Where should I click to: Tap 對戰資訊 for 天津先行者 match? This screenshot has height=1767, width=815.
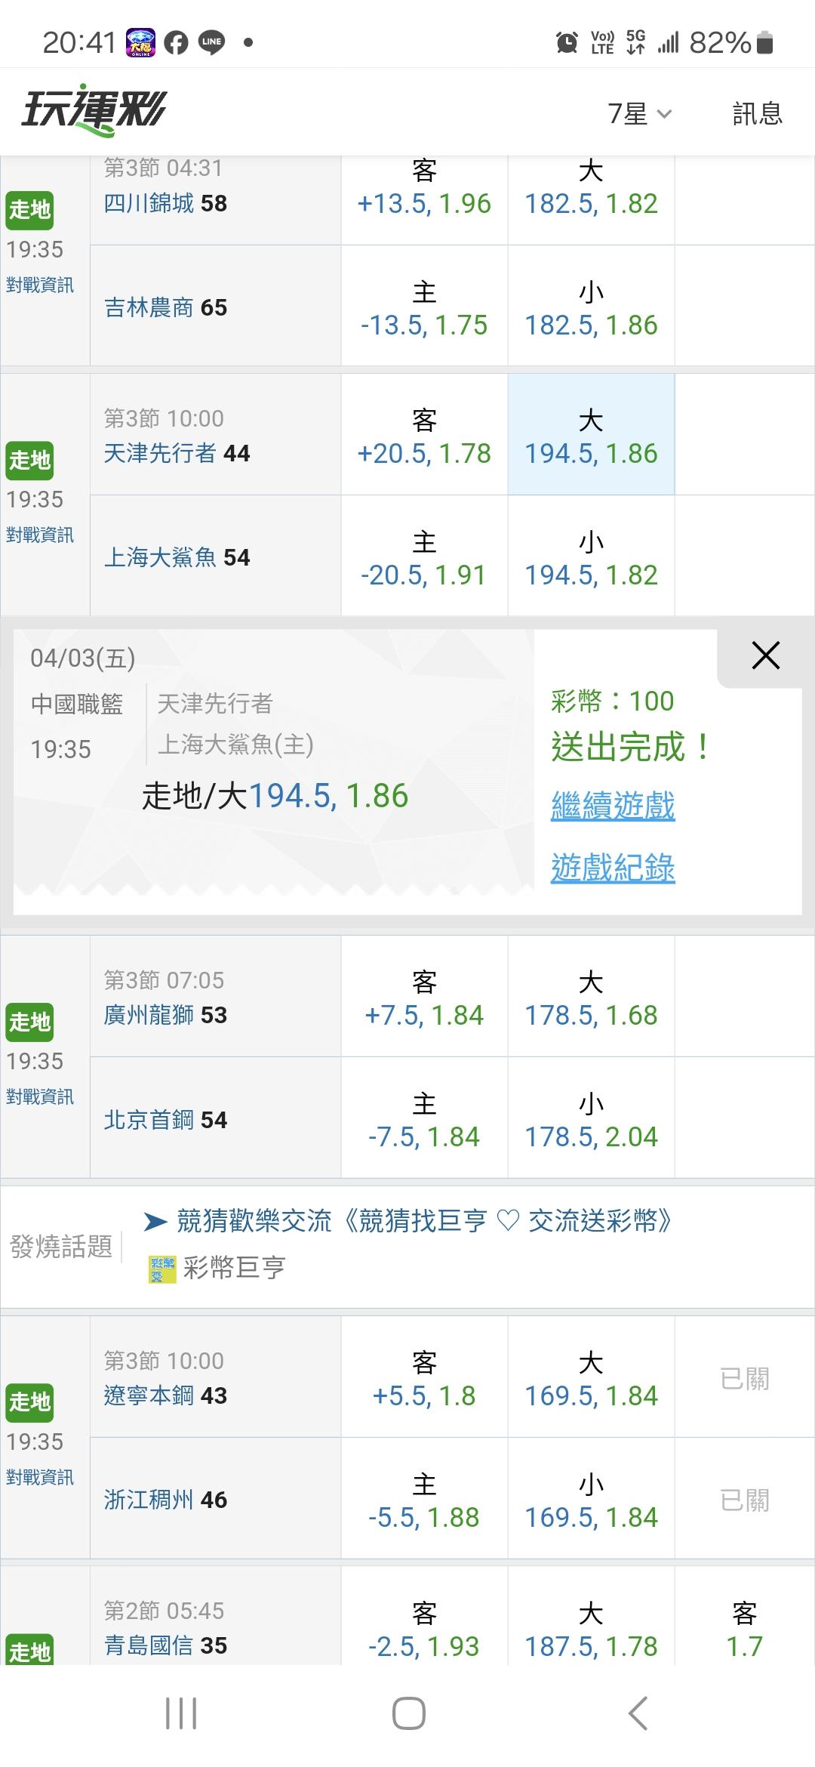40,535
